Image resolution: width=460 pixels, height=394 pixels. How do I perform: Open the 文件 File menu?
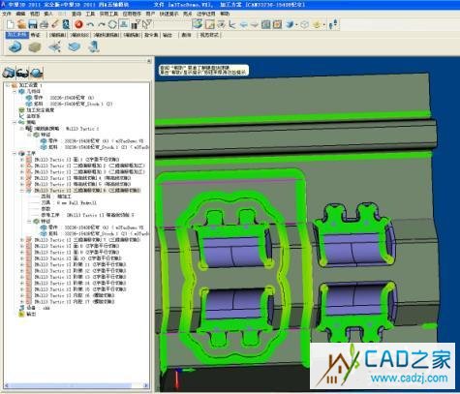[6, 14]
